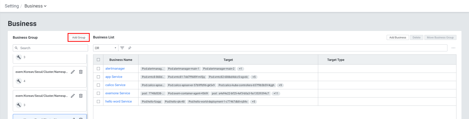
Task: Expand the +9 targets badge for calico Service
Action: pyautogui.click(x=280, y=85)
